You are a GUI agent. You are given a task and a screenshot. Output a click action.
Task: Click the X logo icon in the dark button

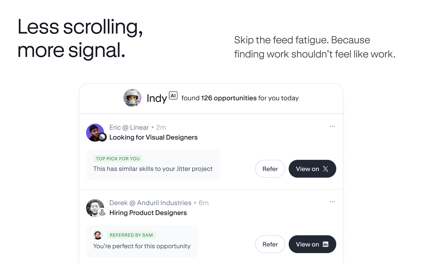325,169
